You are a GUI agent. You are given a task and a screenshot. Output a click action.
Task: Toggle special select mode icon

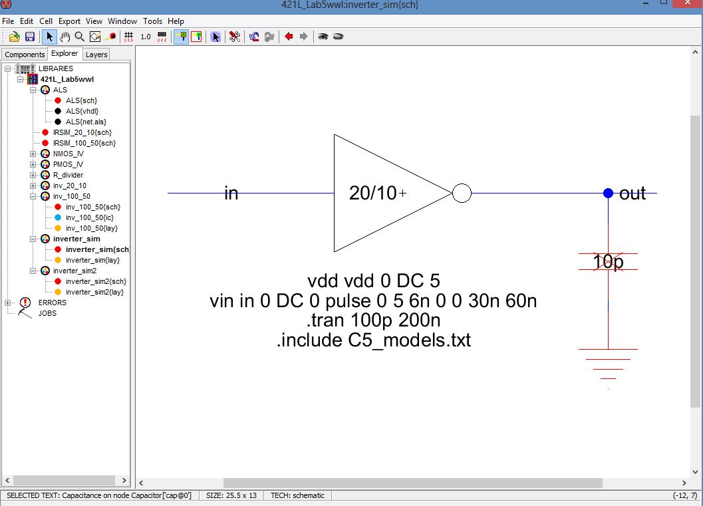pos(215,37)
